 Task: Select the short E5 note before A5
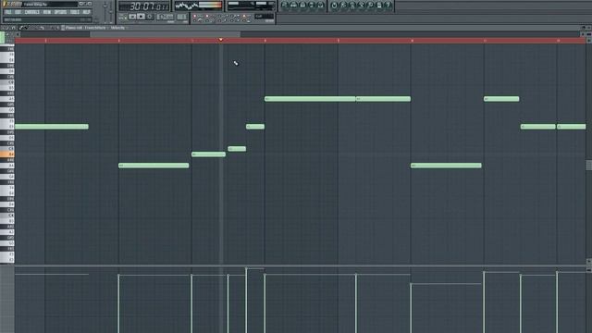(x=255, y=127)
